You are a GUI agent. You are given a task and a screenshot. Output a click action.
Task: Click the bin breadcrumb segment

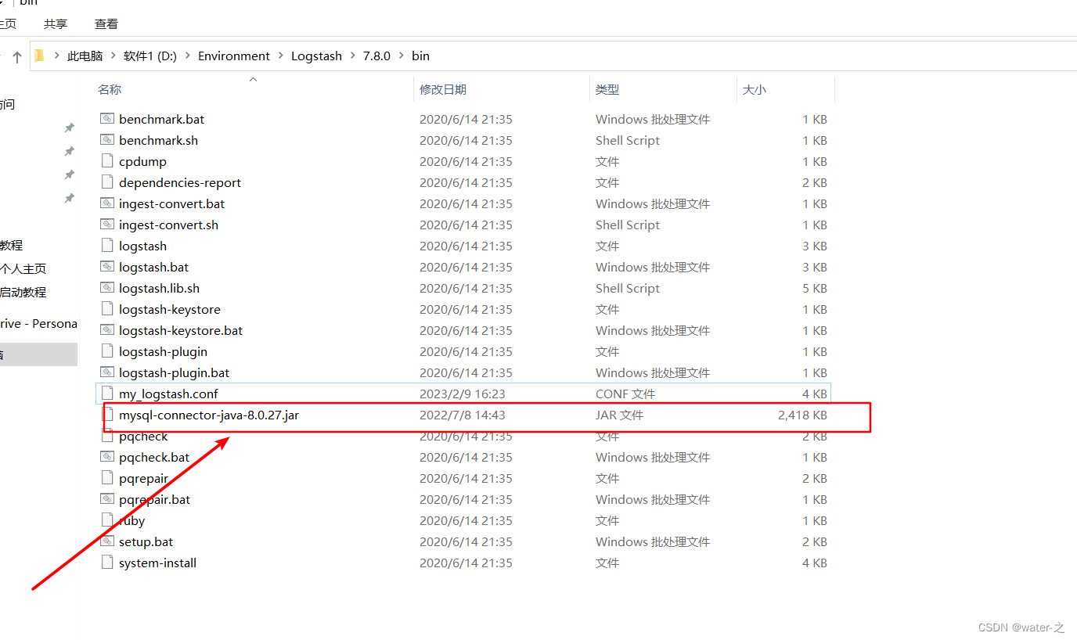(420, 56)
